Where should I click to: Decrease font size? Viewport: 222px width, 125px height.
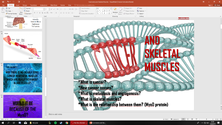tap(54, 9)
